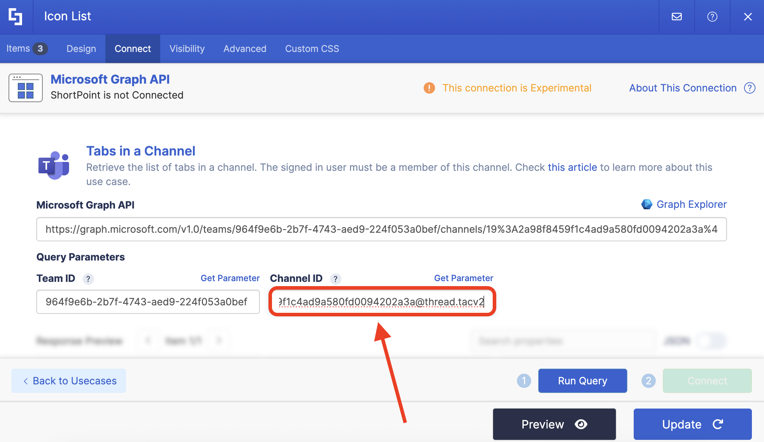Click Get Parameter above Channel ID
The width and height of the screenshot is (764, 442).
(463, 278)
